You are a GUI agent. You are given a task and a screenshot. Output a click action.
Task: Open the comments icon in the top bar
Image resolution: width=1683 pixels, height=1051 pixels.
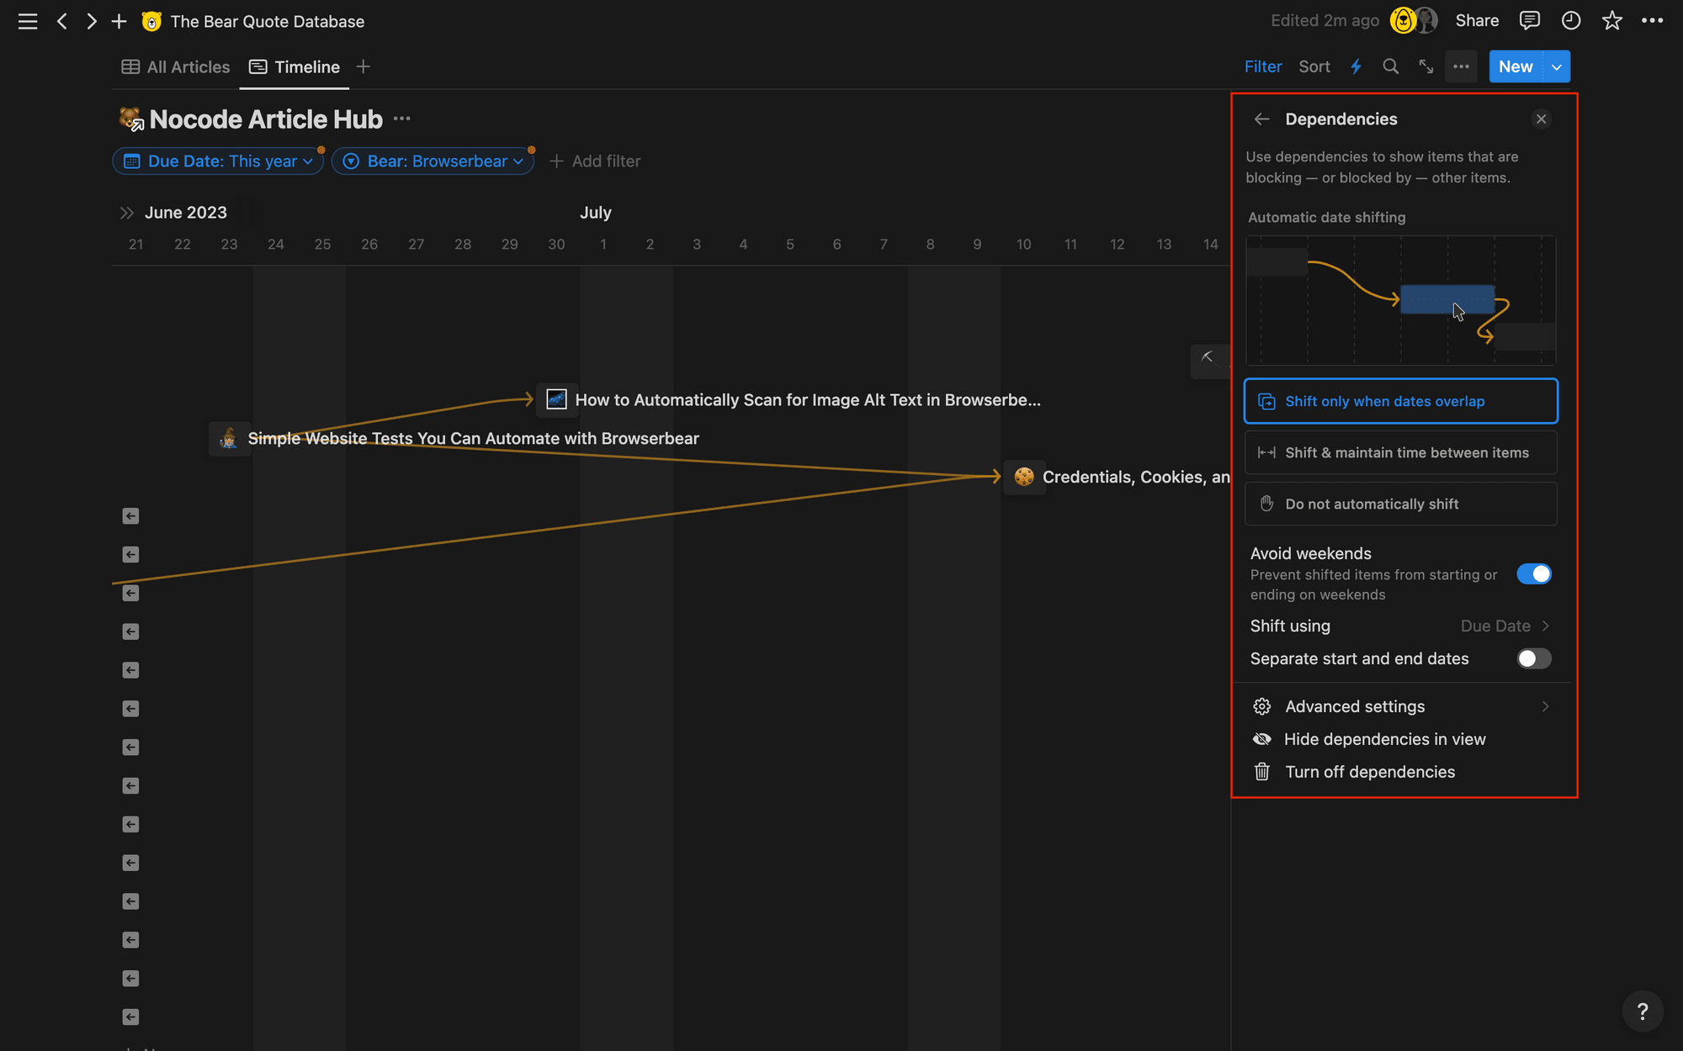[1529, 20]
